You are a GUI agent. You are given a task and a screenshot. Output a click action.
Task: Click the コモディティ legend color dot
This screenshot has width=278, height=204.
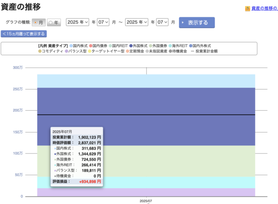(x=40, y=51)
